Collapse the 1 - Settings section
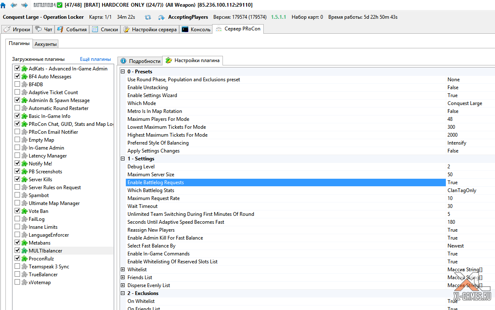 click(123, 159)
